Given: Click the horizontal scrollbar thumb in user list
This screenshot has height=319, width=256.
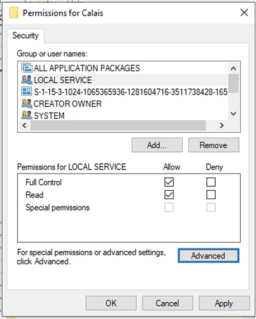Looking at the screenshot, I should coord(118,125).
